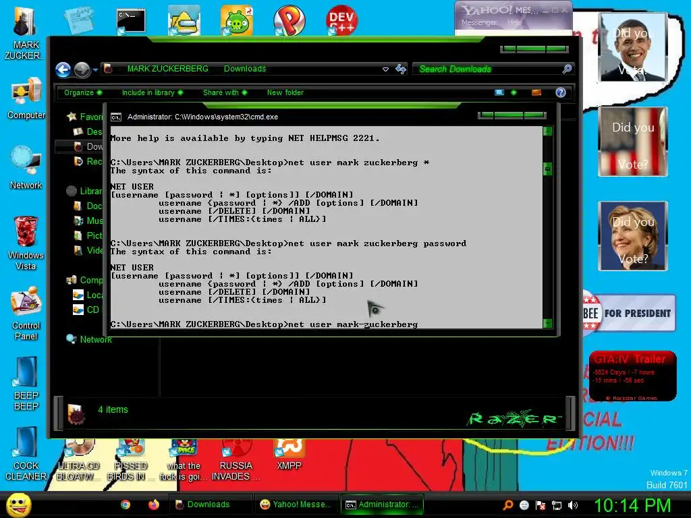Viewport: 691px width, 518px height.
Task: Open the sticky notes desktop icon
Action: (79, 20)
